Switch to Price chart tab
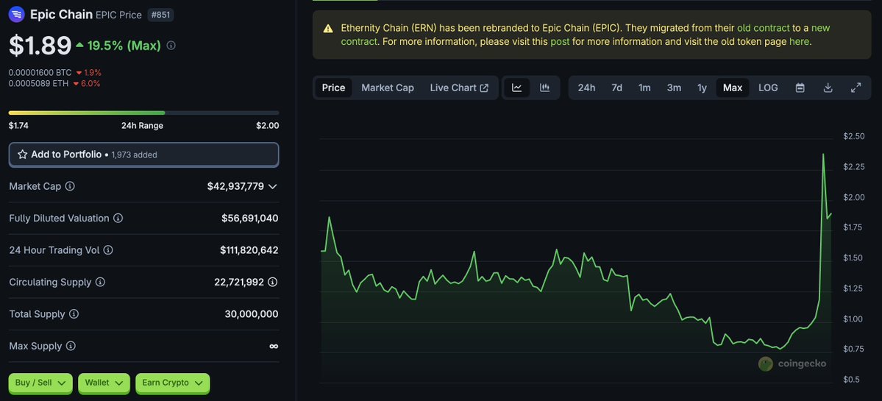Viewport: 882px width, 401px height. [333, 88]
